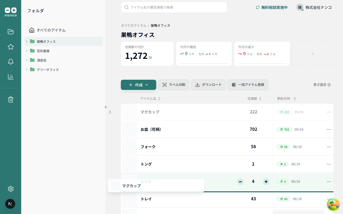Viewport: 343px width, 214px height.
Task: Open more options for フォーク row
Action: coord(329,147)
